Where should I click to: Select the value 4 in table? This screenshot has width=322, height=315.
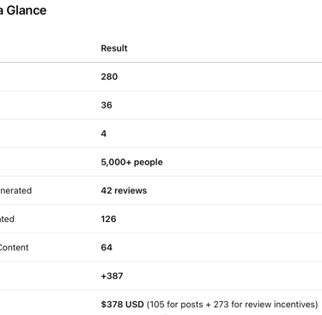tap(104, 133)
